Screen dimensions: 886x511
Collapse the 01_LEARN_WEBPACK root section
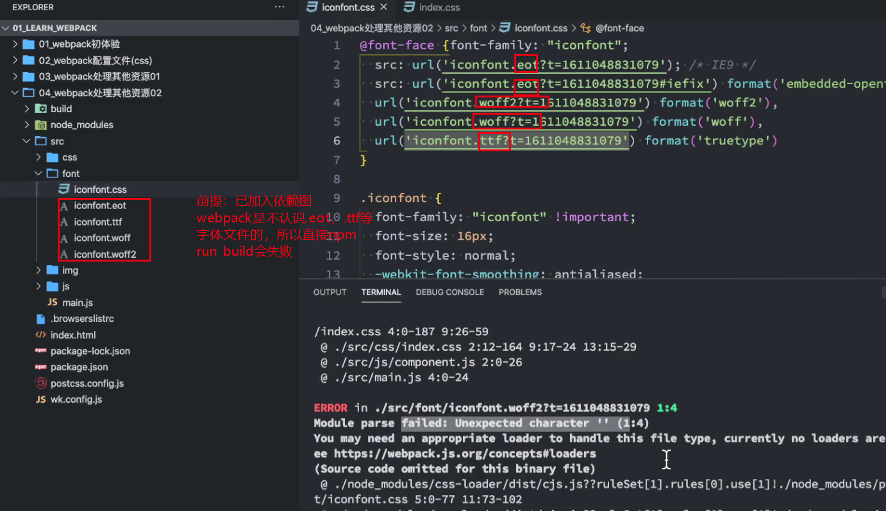pos(6,28)
